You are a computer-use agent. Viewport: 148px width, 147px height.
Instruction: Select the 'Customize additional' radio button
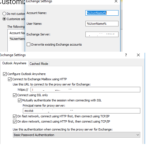[4, 19]
